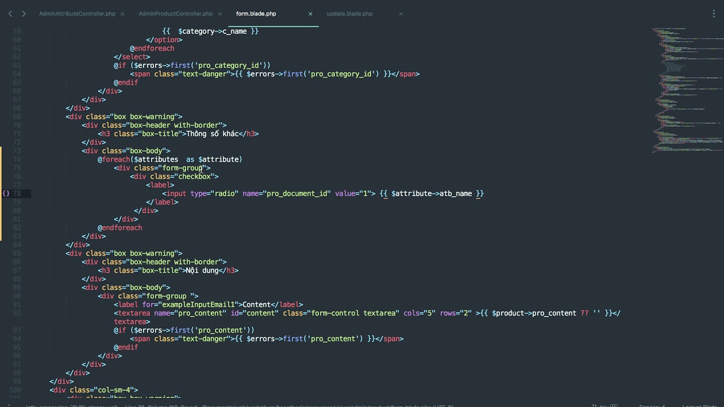Go back with the left arrow

coord(10,14)
